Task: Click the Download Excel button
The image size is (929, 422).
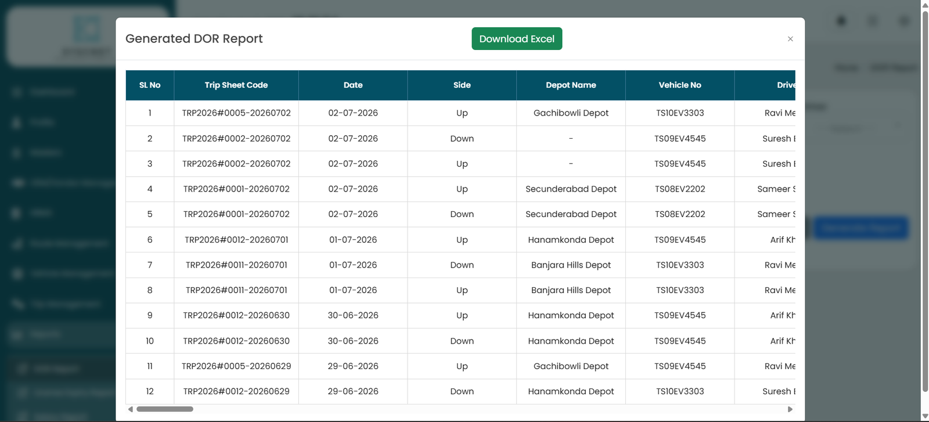Action: tap(517, 39)
